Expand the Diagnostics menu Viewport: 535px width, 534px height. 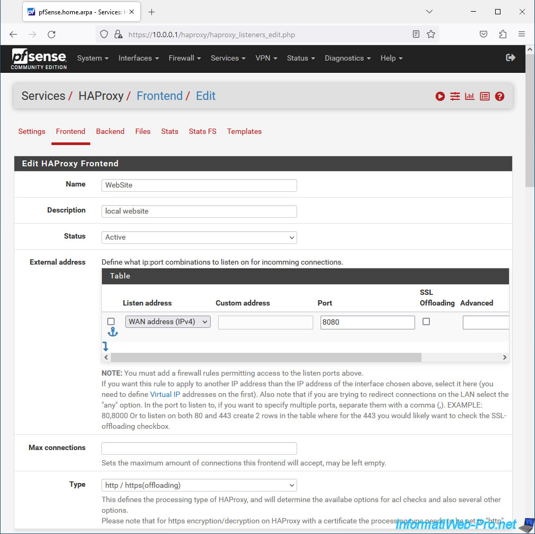347,58
